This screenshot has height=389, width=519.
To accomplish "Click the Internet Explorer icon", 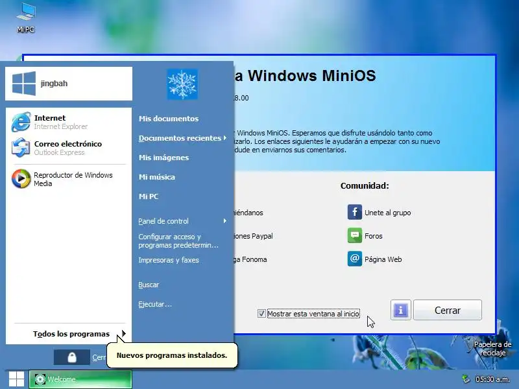I will coord(21,122).
